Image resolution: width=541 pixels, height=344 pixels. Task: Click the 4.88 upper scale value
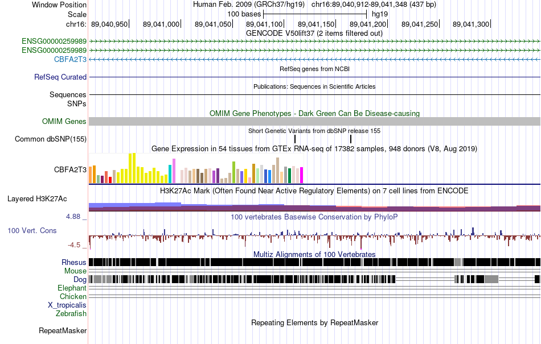[x=73, y=217]
